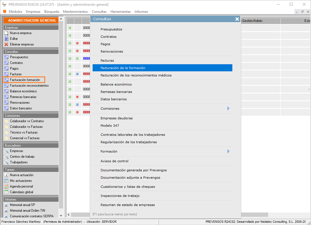Click the Memorial anual SP printer icon
The image size is (311, 225).
coord(6,205)
